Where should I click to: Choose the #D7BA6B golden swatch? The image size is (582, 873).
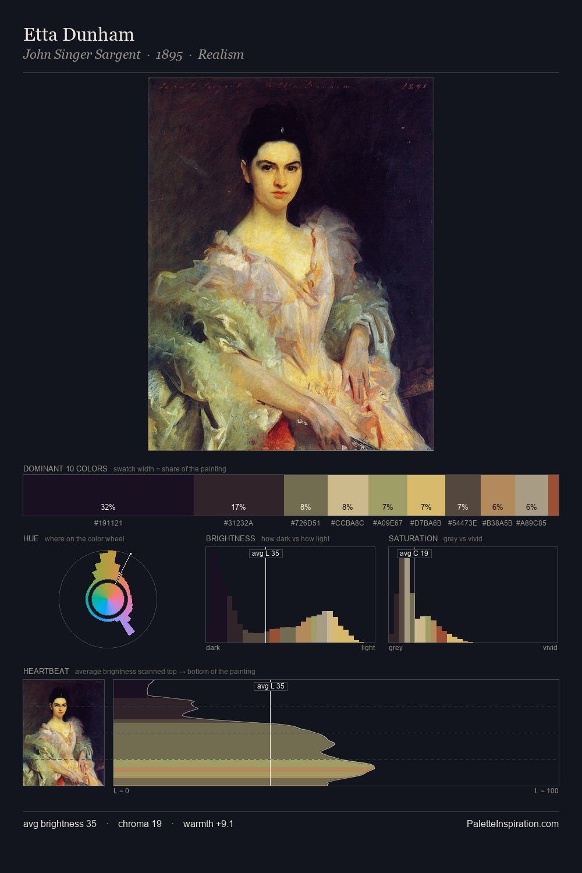426,495
